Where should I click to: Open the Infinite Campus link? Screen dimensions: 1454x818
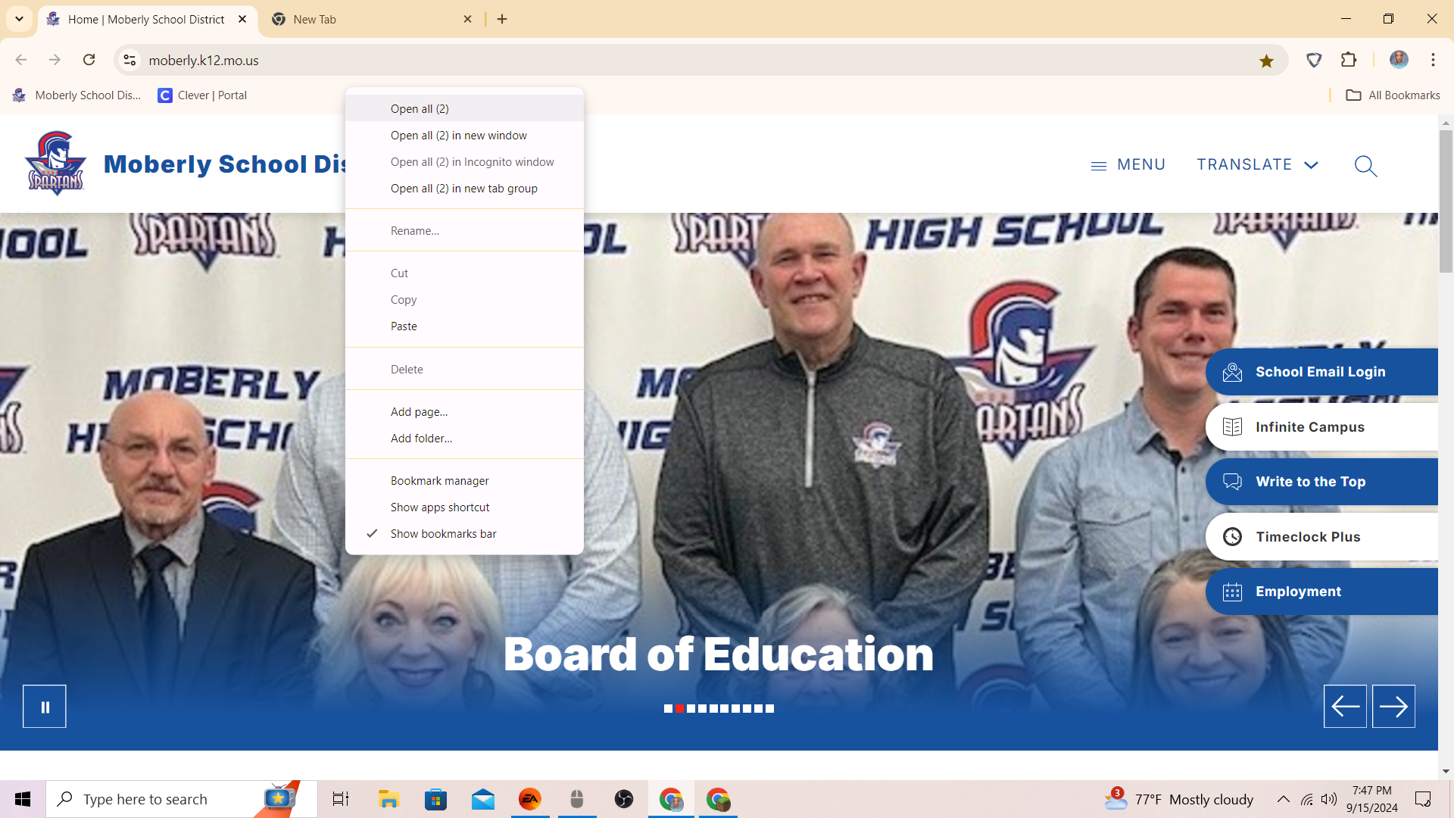1309,427
